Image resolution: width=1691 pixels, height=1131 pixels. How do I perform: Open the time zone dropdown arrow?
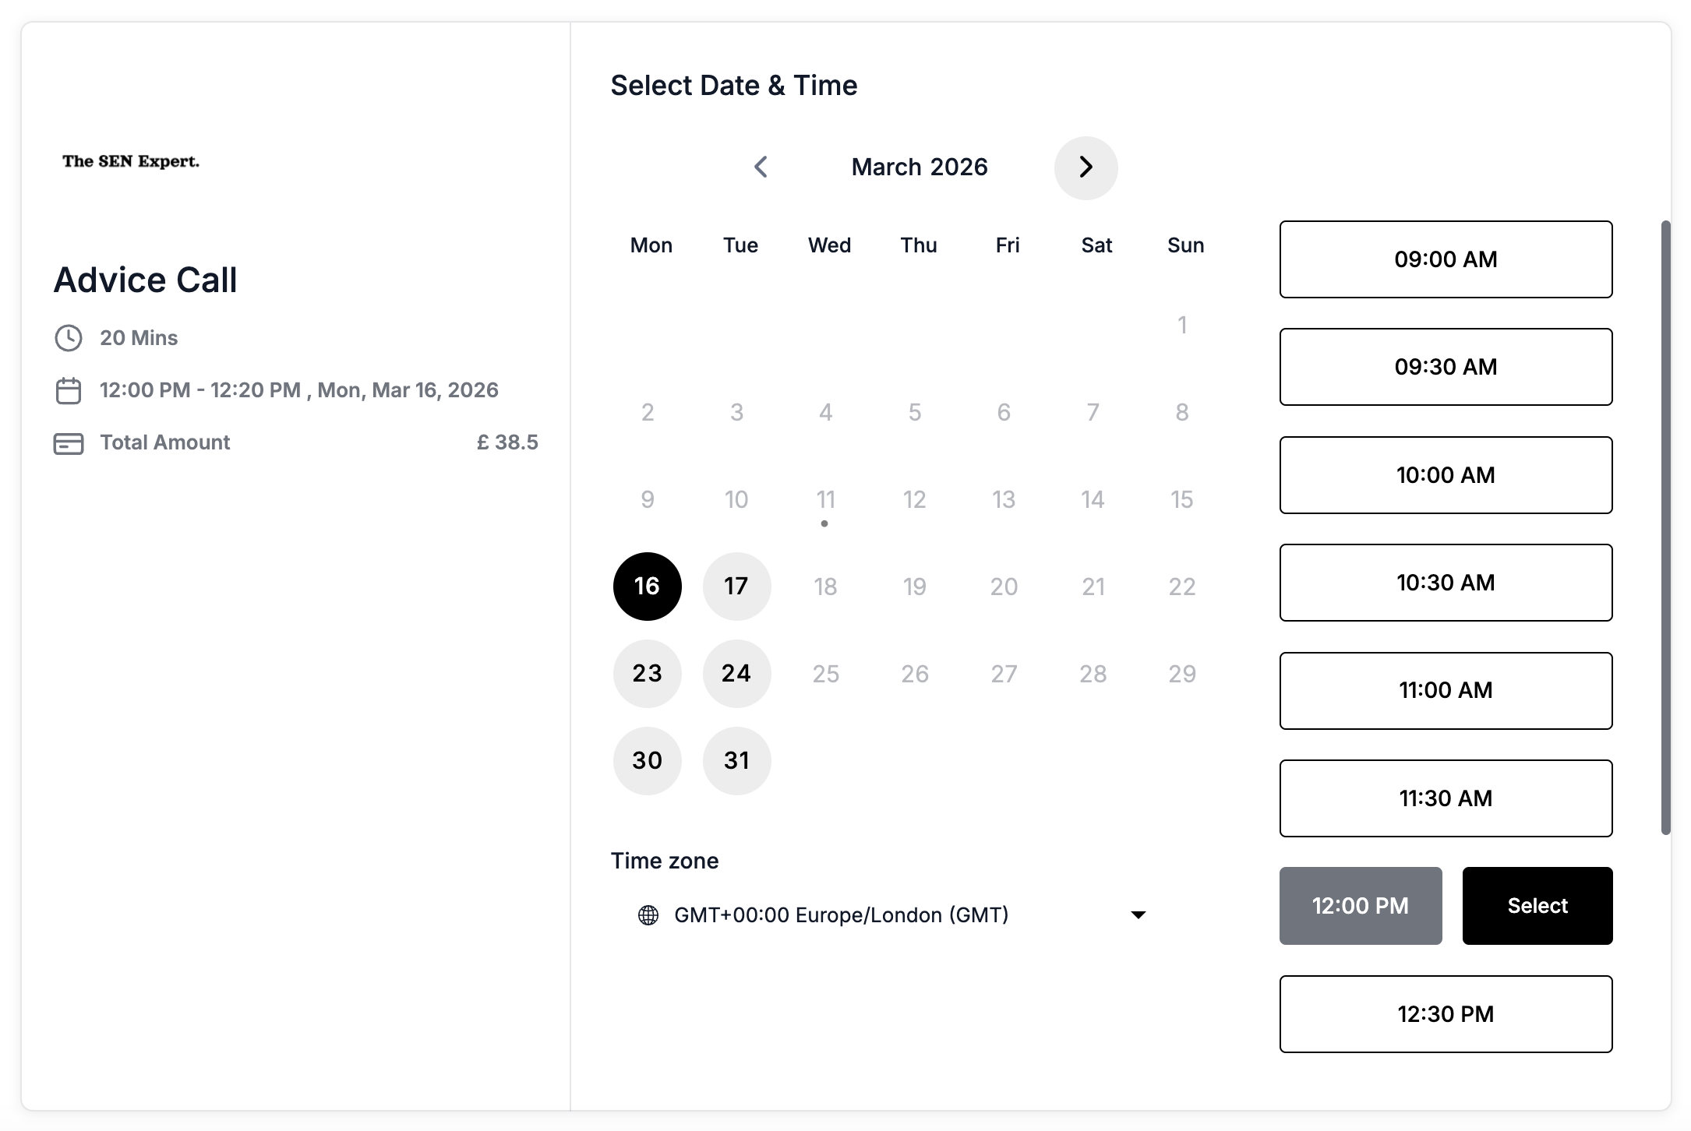(x=1138, y=915)
